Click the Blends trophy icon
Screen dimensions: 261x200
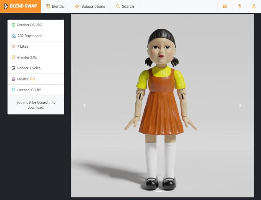[x=48, y=6]
